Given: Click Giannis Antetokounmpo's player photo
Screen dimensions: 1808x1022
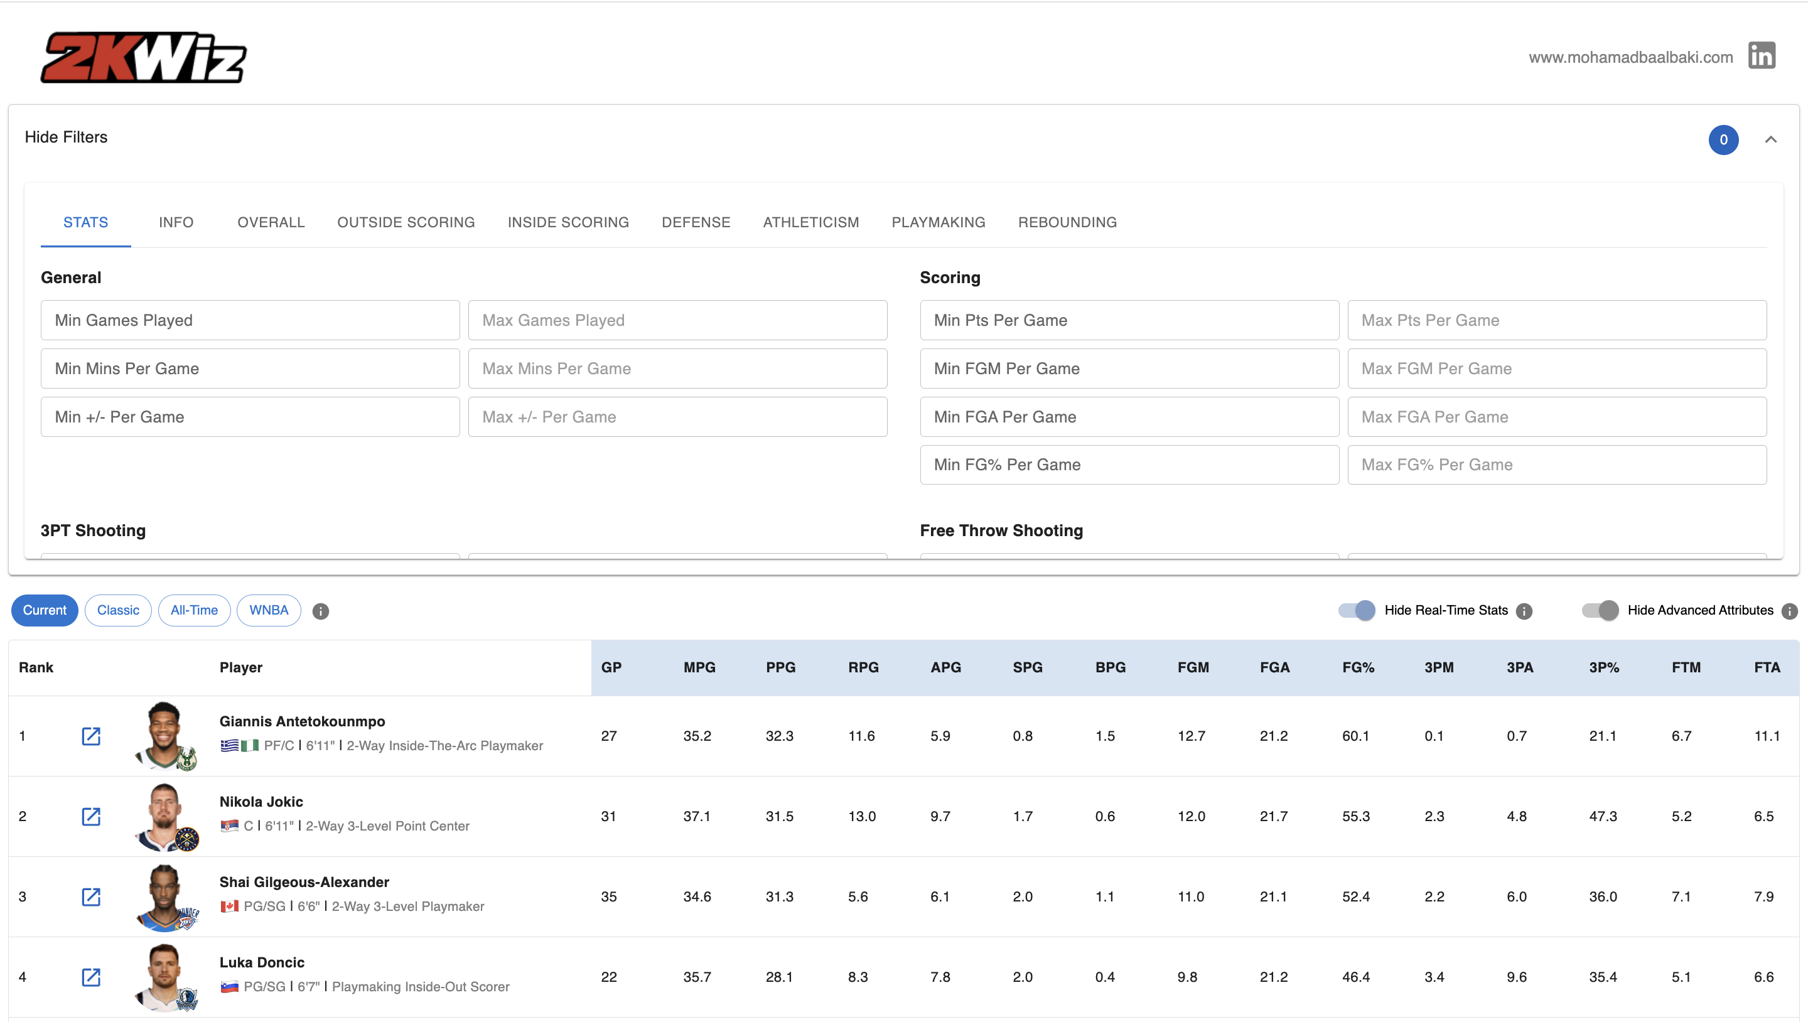Looking at the screenshot, I should tap(166, 736).
